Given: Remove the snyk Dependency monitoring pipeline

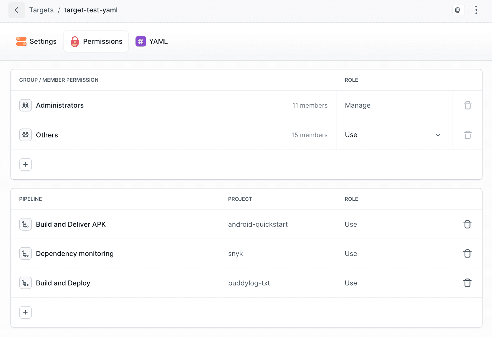Looking at the screenshot, I should pyautogui.click(x=467, y=253).
